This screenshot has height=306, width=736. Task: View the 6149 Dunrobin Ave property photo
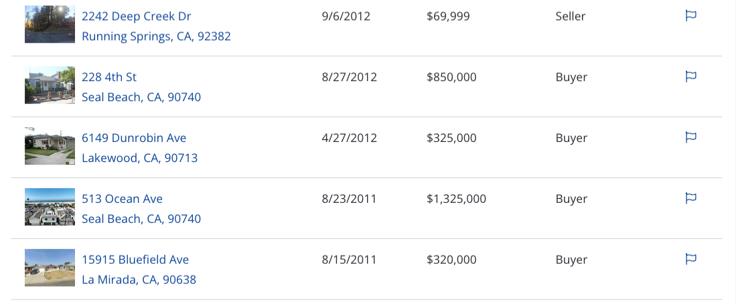(x=50, y=146)
